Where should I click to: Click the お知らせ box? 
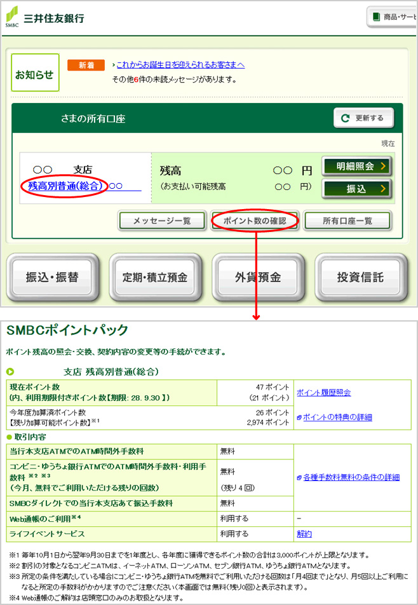click(x=35, y=72)
